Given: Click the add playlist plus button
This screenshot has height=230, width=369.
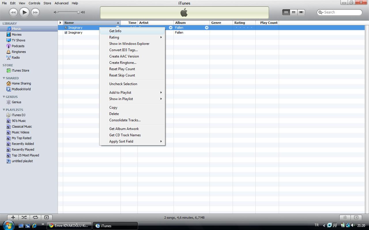Looking at the screenshot, I should click(13, 218).
